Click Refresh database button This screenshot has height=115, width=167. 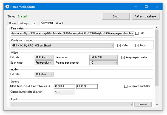[x=145, y=16]
